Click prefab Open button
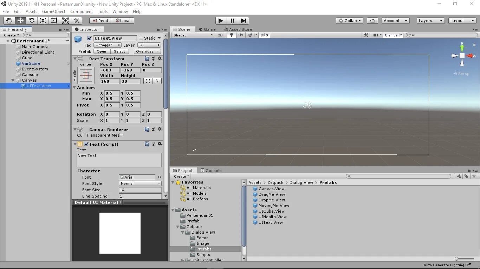480x269 pixels. pyautogui.click(x=102, y=51)
